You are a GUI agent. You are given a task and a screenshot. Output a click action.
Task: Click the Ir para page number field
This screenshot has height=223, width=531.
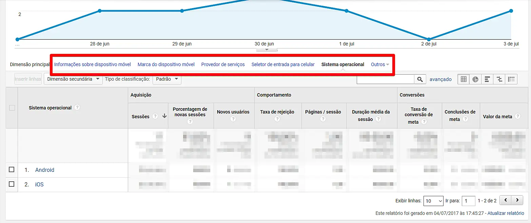[469, 201]
